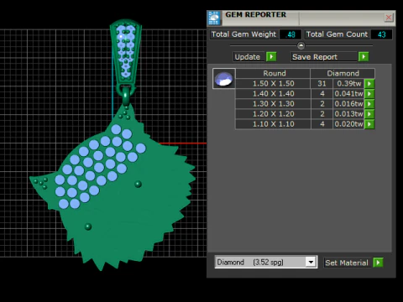Screen dimensions: 403x302
Task: Click the green arrow beside Set Material
Action: (378, 263)
